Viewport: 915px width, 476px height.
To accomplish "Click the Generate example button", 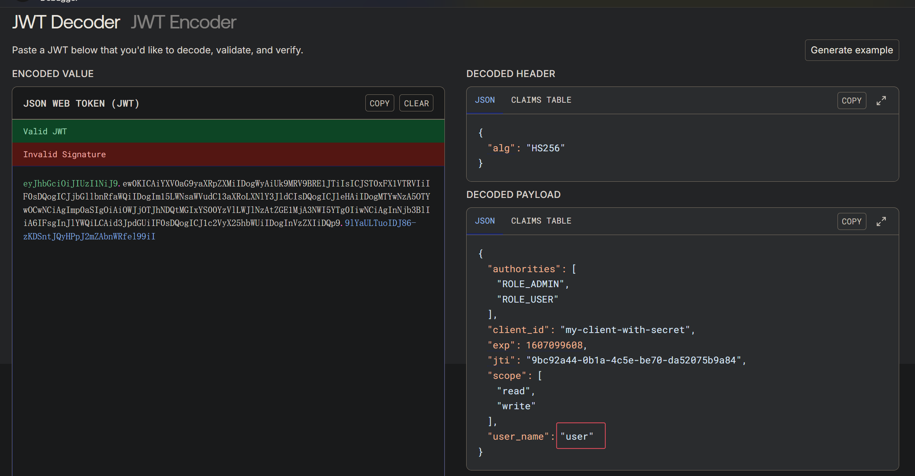I will pos(852,50).
